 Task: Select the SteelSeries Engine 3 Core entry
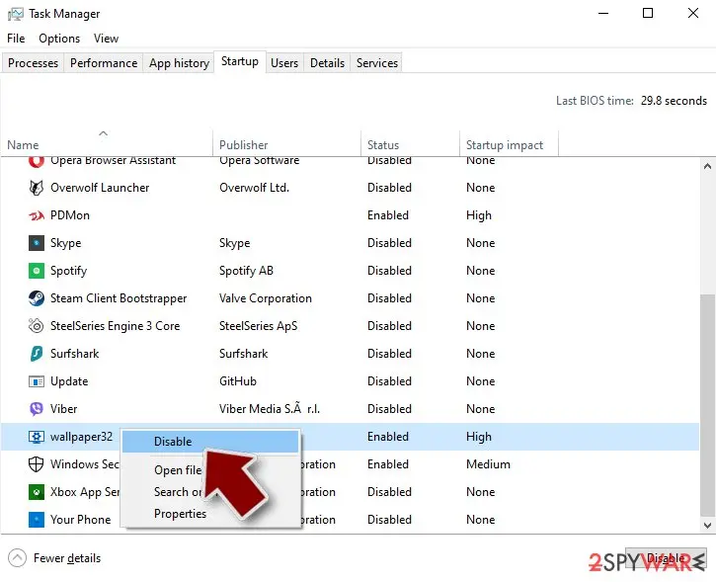point(116,326)
